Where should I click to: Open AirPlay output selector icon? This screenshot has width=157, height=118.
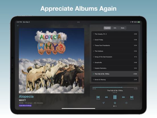click(x=115, y=103)
